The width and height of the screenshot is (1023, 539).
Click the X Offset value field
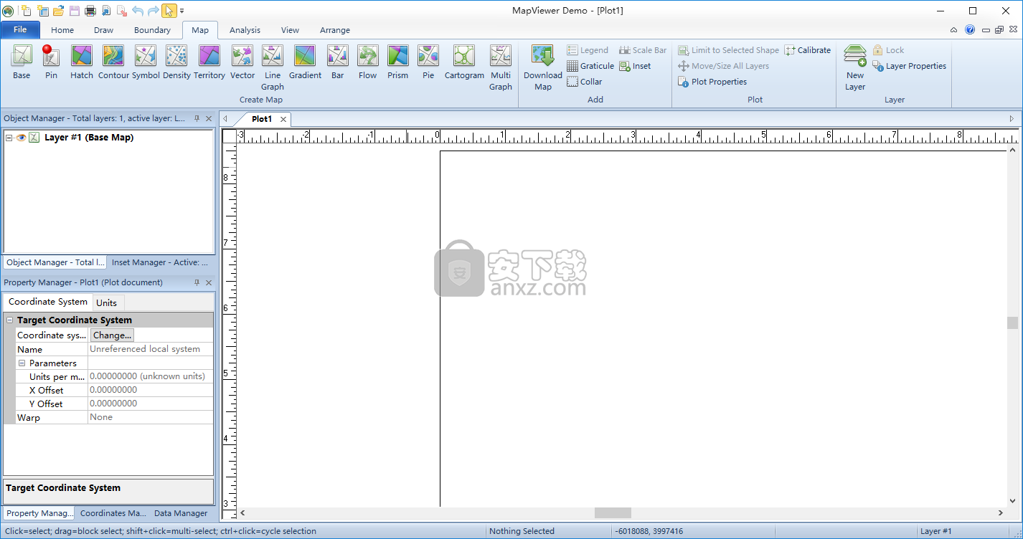151,390
